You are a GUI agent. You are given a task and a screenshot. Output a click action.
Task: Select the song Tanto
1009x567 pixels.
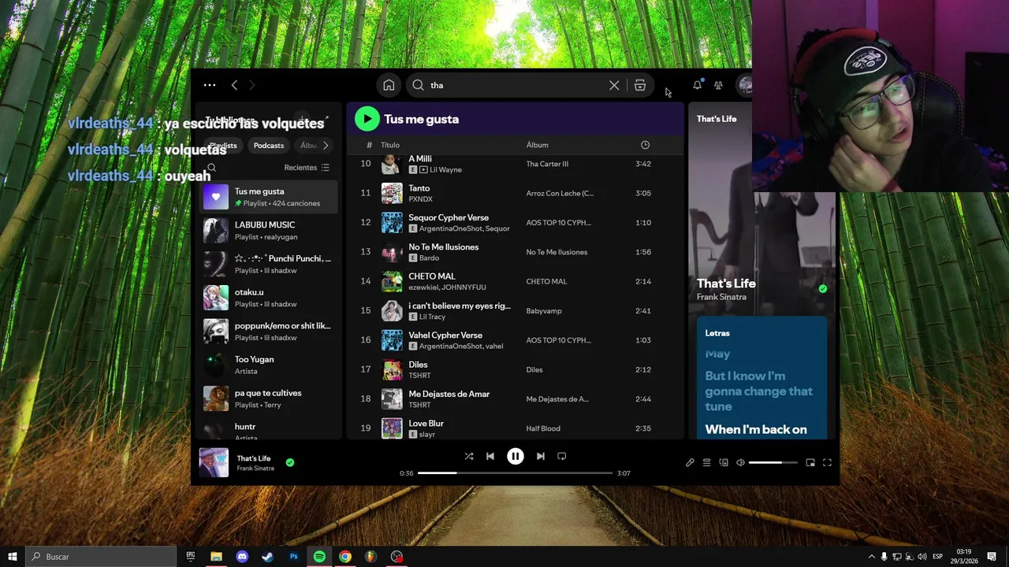pos(419,188)
